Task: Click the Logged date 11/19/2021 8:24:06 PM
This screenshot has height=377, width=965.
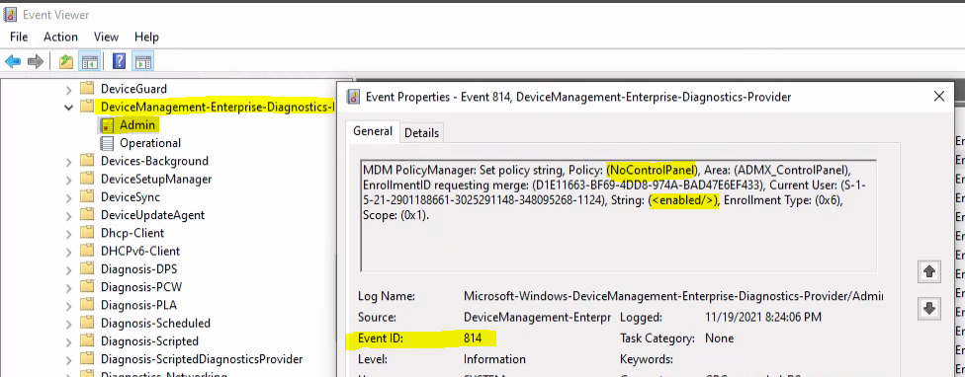Action: point(762,318)
